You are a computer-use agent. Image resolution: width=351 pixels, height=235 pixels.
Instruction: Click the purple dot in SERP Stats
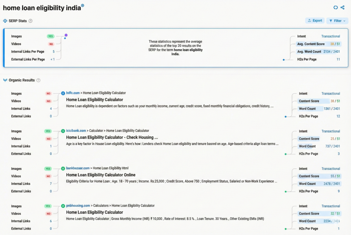(x=66, y=35)
